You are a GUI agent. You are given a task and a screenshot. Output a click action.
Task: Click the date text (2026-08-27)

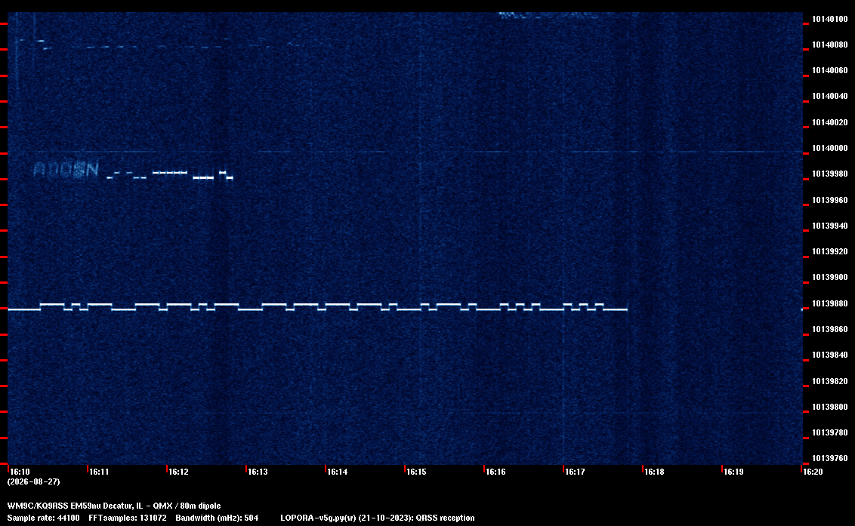pos(34,481)
